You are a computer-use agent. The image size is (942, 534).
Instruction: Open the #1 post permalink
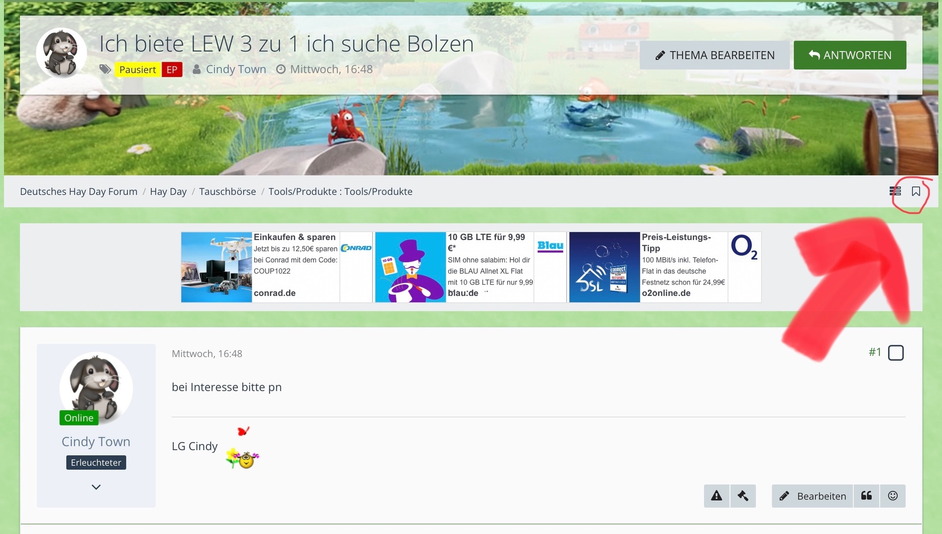[875, 352]
